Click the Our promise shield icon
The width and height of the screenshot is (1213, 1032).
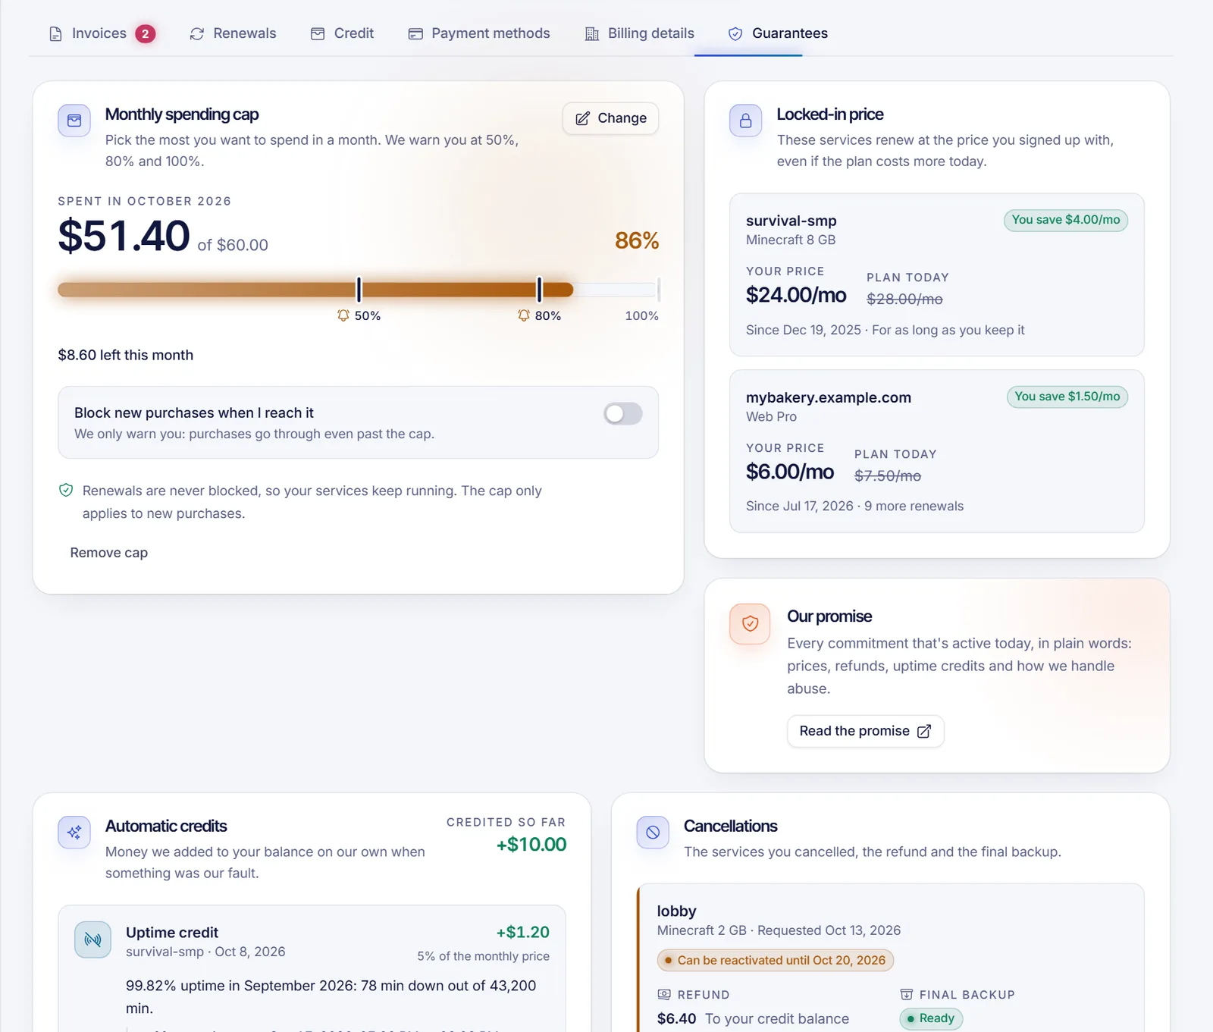point(751,624)
